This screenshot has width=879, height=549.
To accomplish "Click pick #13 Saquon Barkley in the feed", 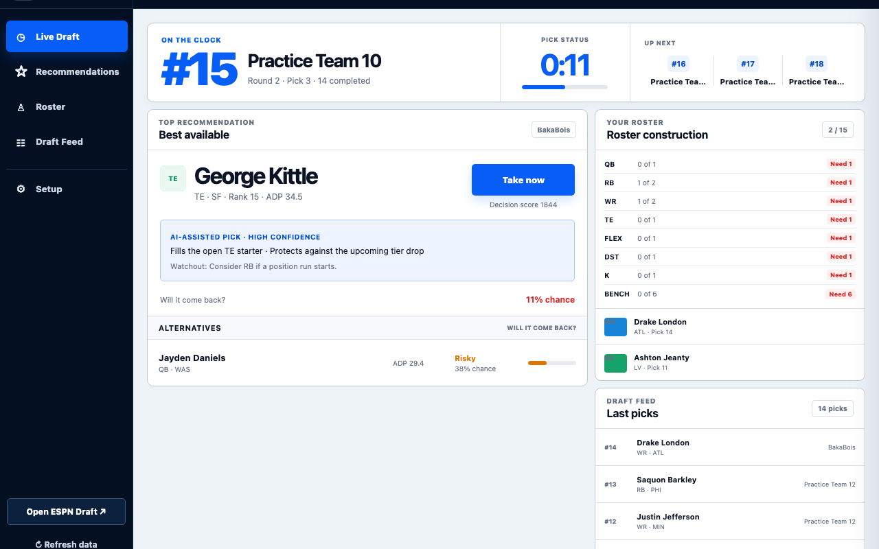I will tap(729, 484).
